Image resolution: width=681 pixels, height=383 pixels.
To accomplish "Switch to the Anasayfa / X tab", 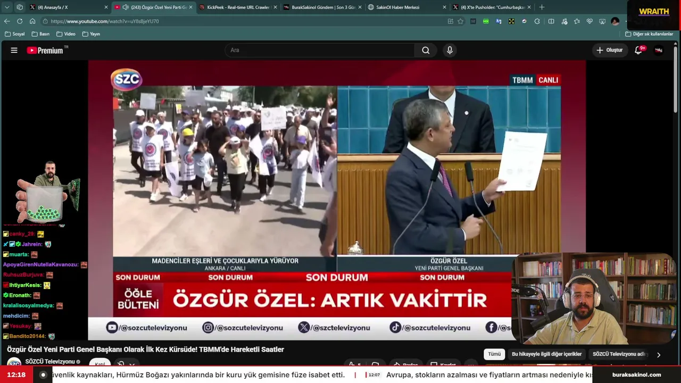I will (69, 7).
